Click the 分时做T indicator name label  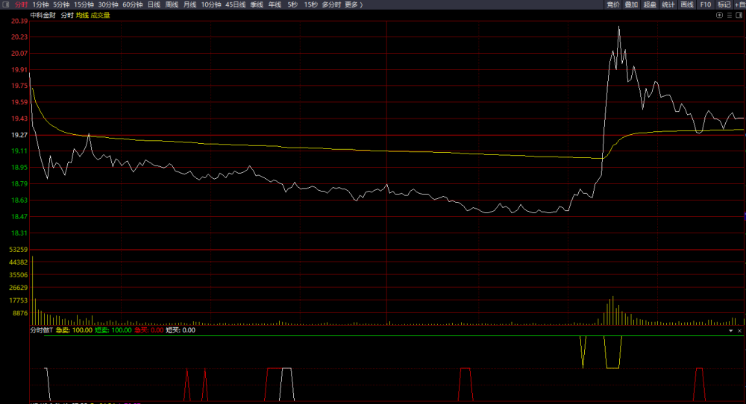click(x=41, y=330)
